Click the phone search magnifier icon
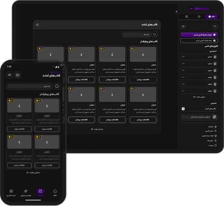 point(57,86)
